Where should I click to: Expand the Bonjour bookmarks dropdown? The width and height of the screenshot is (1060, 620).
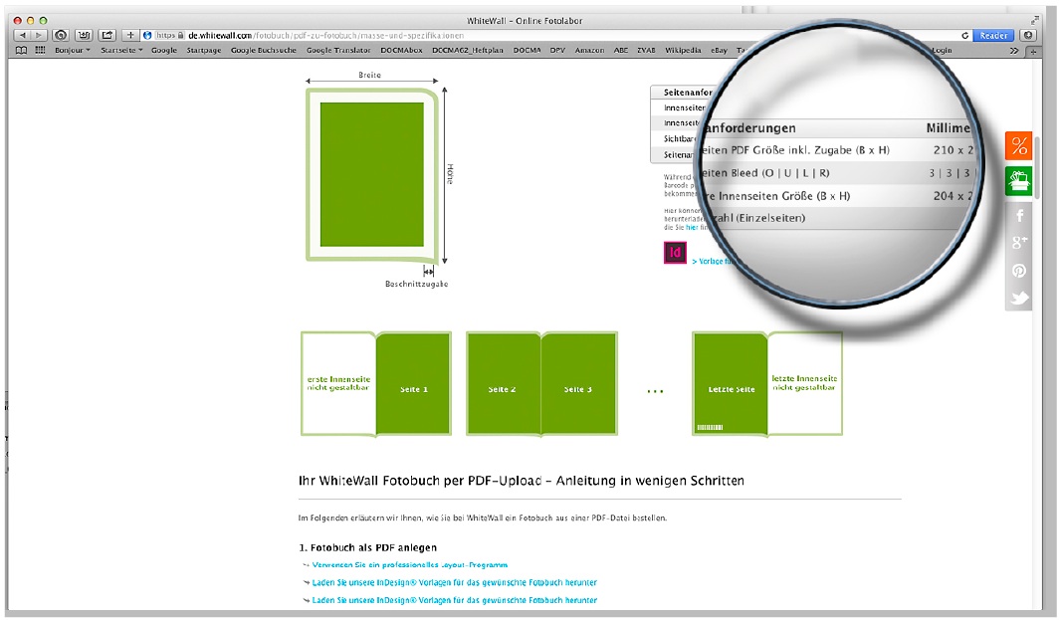[72, 50]
